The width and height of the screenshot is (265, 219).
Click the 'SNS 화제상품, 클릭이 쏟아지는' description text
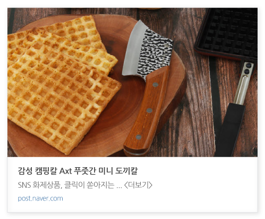tap(66, 185)
